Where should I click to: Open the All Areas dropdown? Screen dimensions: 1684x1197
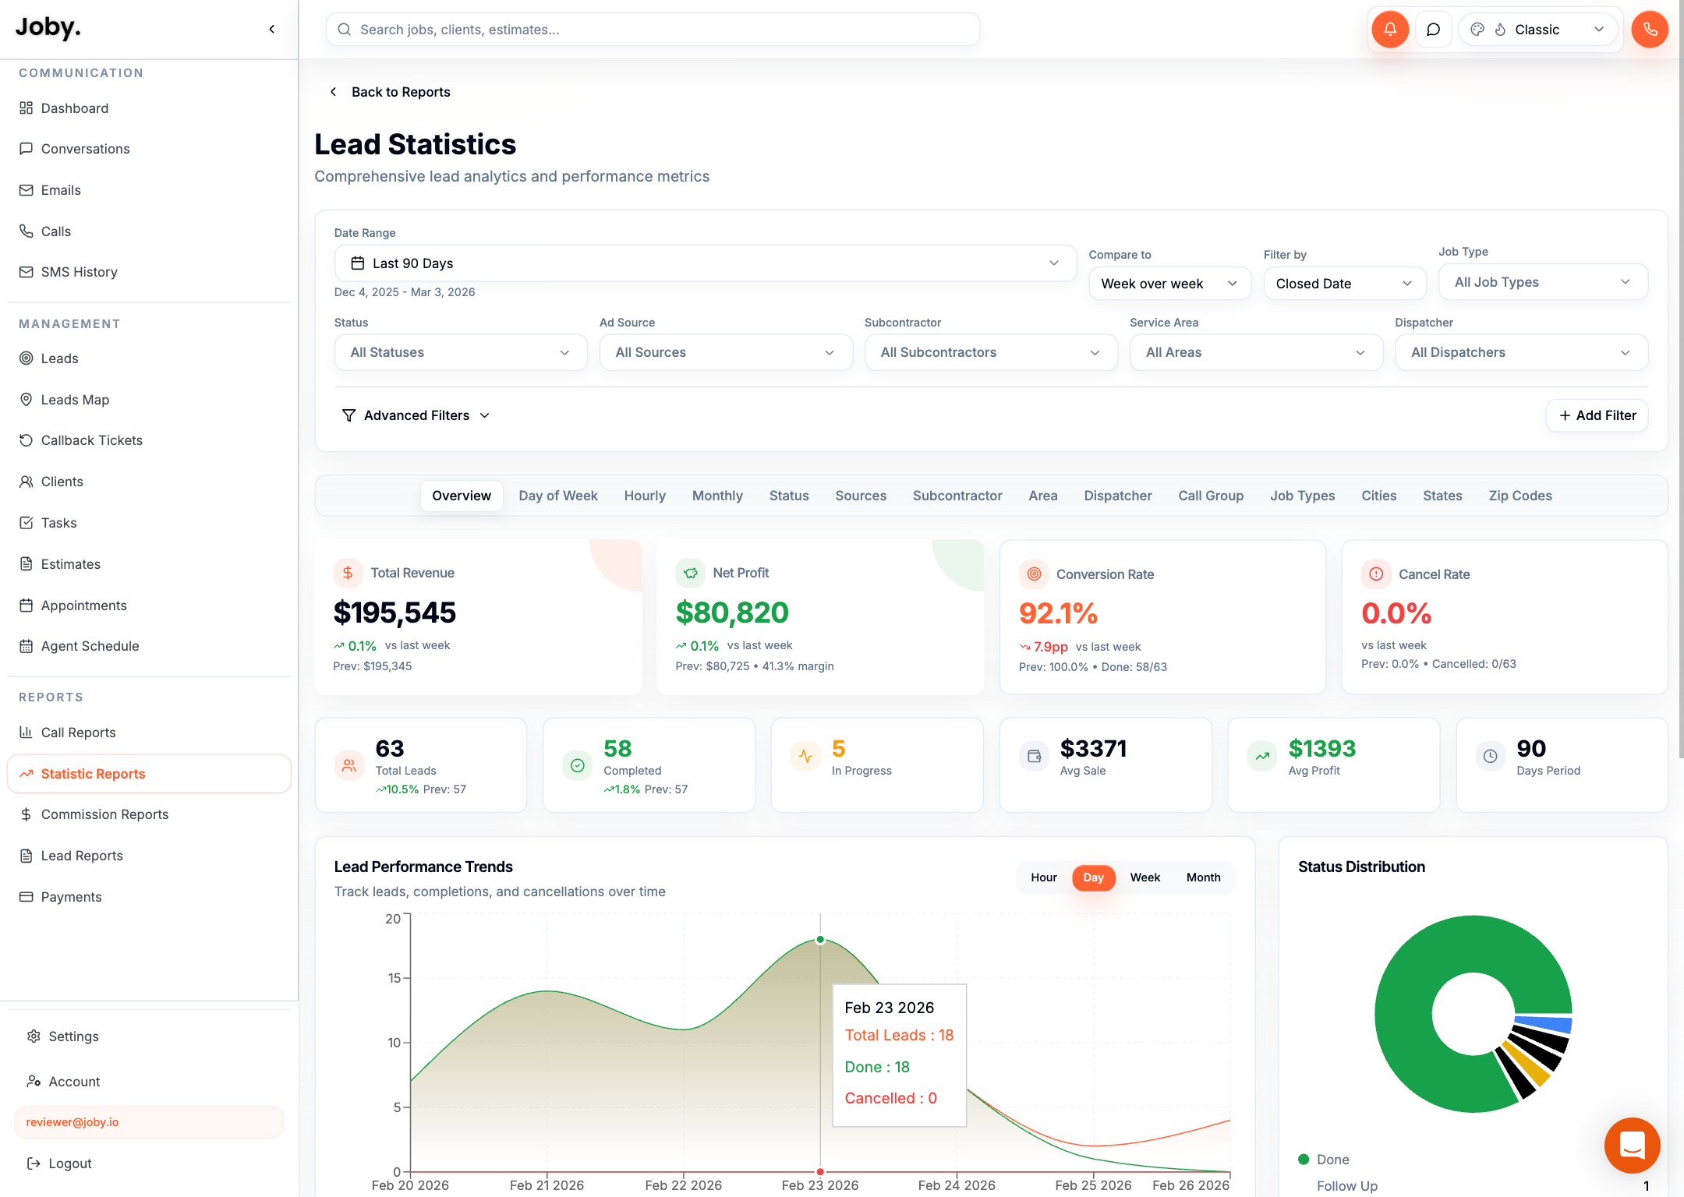click(1255, 352)
